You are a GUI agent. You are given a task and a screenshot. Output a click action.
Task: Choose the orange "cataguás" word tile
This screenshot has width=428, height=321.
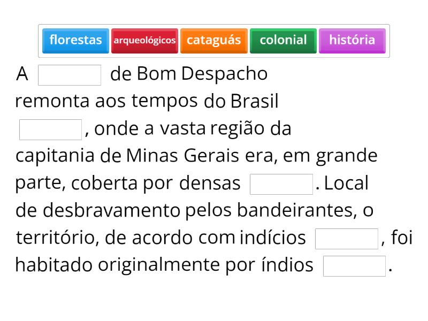coord(214,41)
